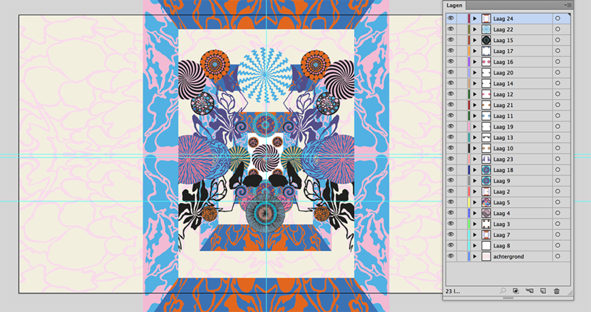Viewport: 591px width, 312px height.
Task: Click the target circle for Laag 24
Action: 558,19
